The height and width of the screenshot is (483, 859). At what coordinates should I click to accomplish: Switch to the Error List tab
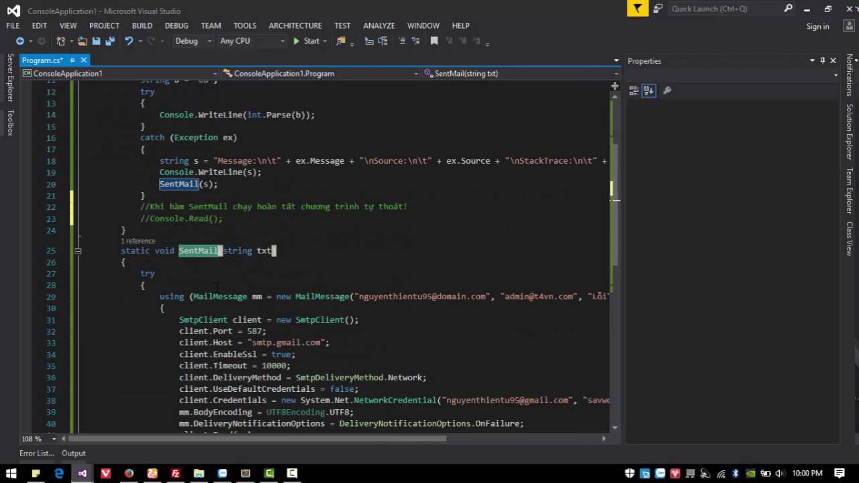click(x=36, y=453)
